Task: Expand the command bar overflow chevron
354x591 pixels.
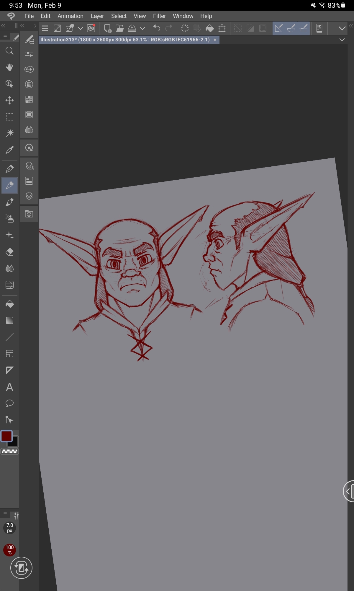Action: coord(342,28)
